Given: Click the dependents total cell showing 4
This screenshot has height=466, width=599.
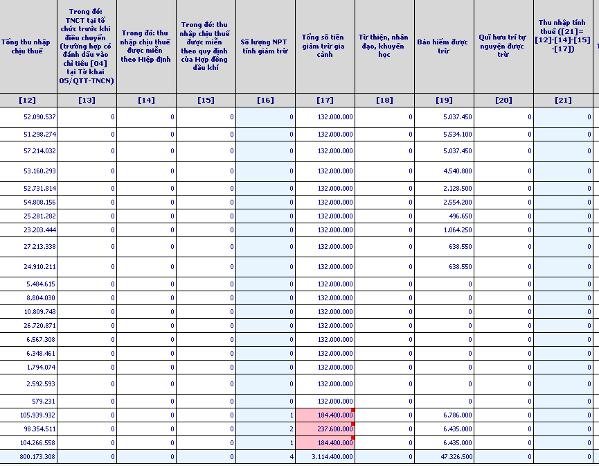Looking at the screenshot, I should pyautogui.click(x=265, y=457).
